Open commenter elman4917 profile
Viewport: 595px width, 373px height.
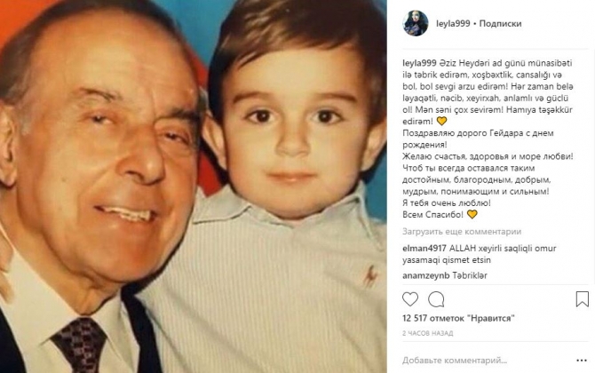424,249
